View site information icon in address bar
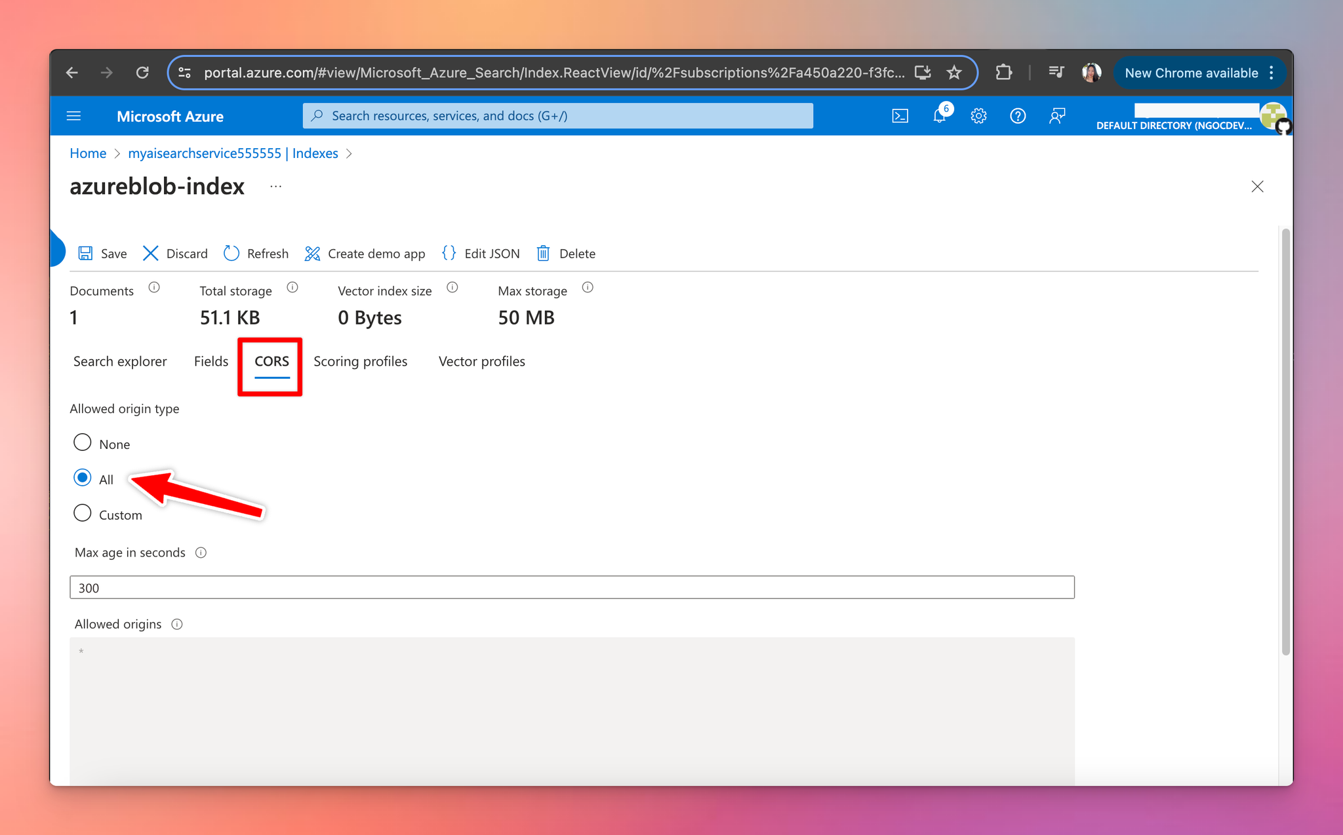Screen dimensions: 1343x835 point(185,73)
